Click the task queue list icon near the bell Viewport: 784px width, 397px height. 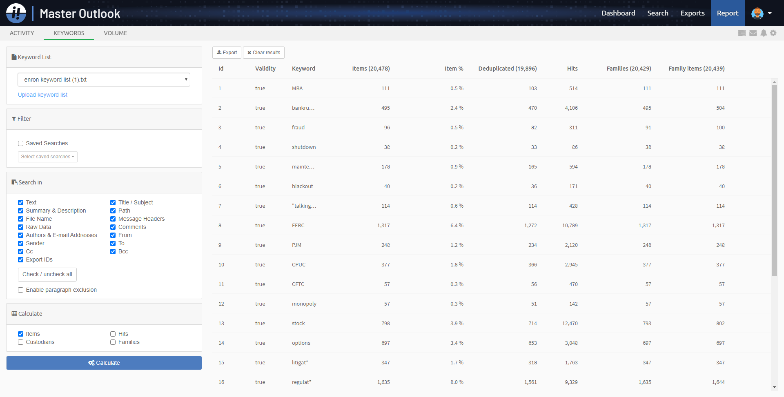(742, 33)
